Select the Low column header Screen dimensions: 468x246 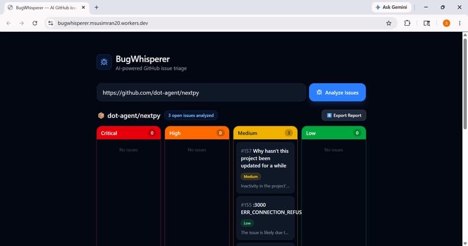[x=333, y=133]
